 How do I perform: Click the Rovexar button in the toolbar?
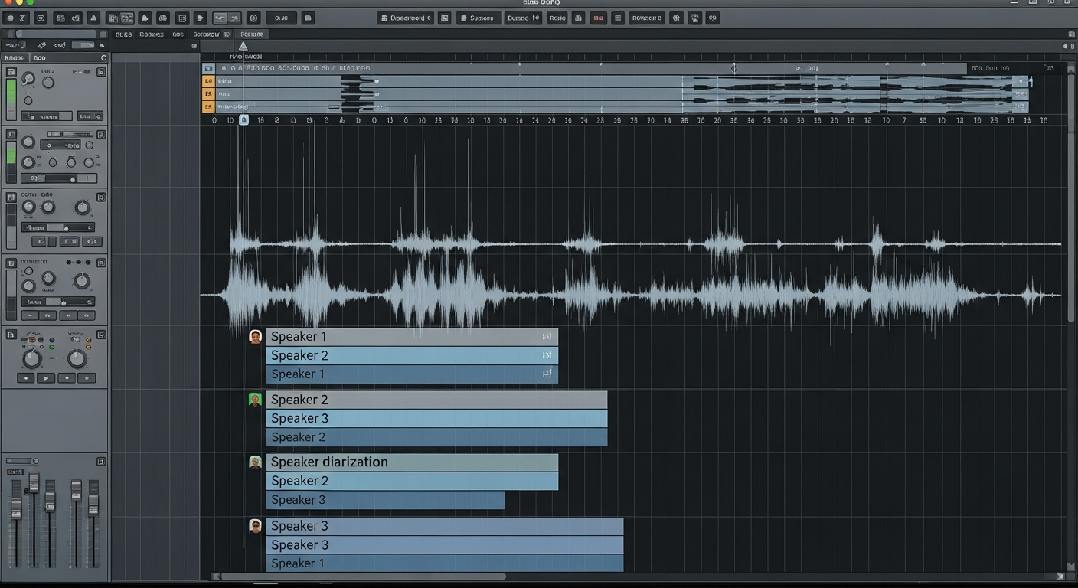point(647,18)
